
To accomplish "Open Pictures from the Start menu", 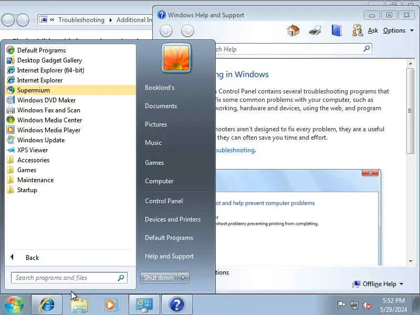I will click(x=156, y=124).
